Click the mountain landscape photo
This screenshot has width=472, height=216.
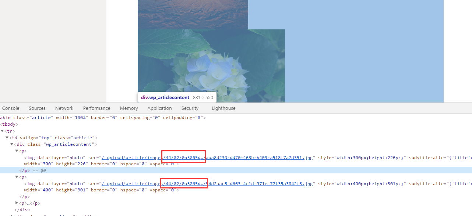pos(193,14)
